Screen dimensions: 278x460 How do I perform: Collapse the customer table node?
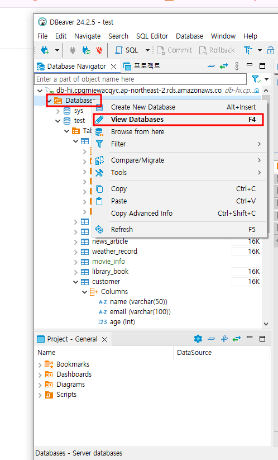(75, 282)
